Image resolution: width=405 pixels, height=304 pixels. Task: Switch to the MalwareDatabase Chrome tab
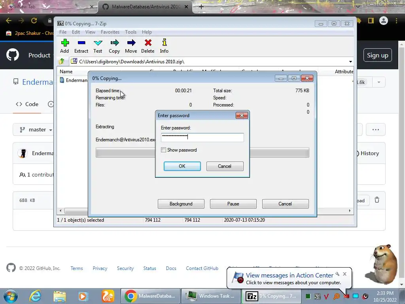click(x=145, y=7)
